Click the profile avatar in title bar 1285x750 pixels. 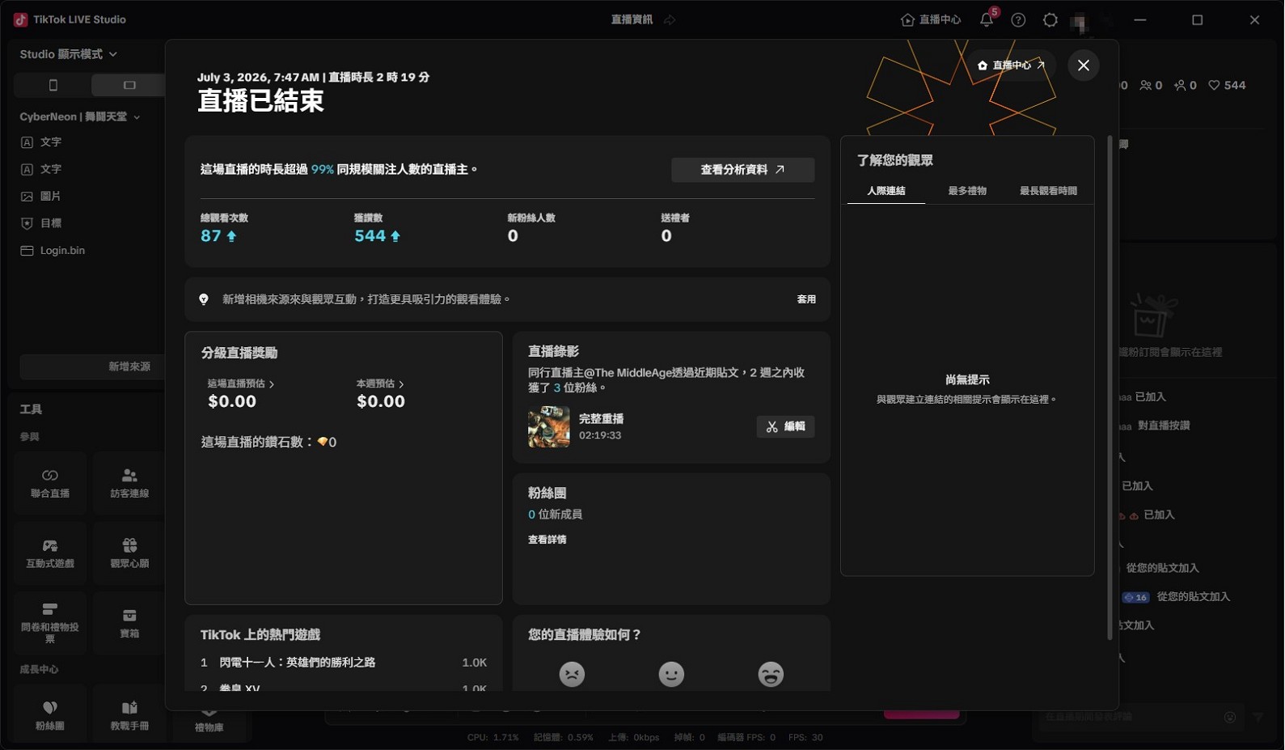(1079, 22)
